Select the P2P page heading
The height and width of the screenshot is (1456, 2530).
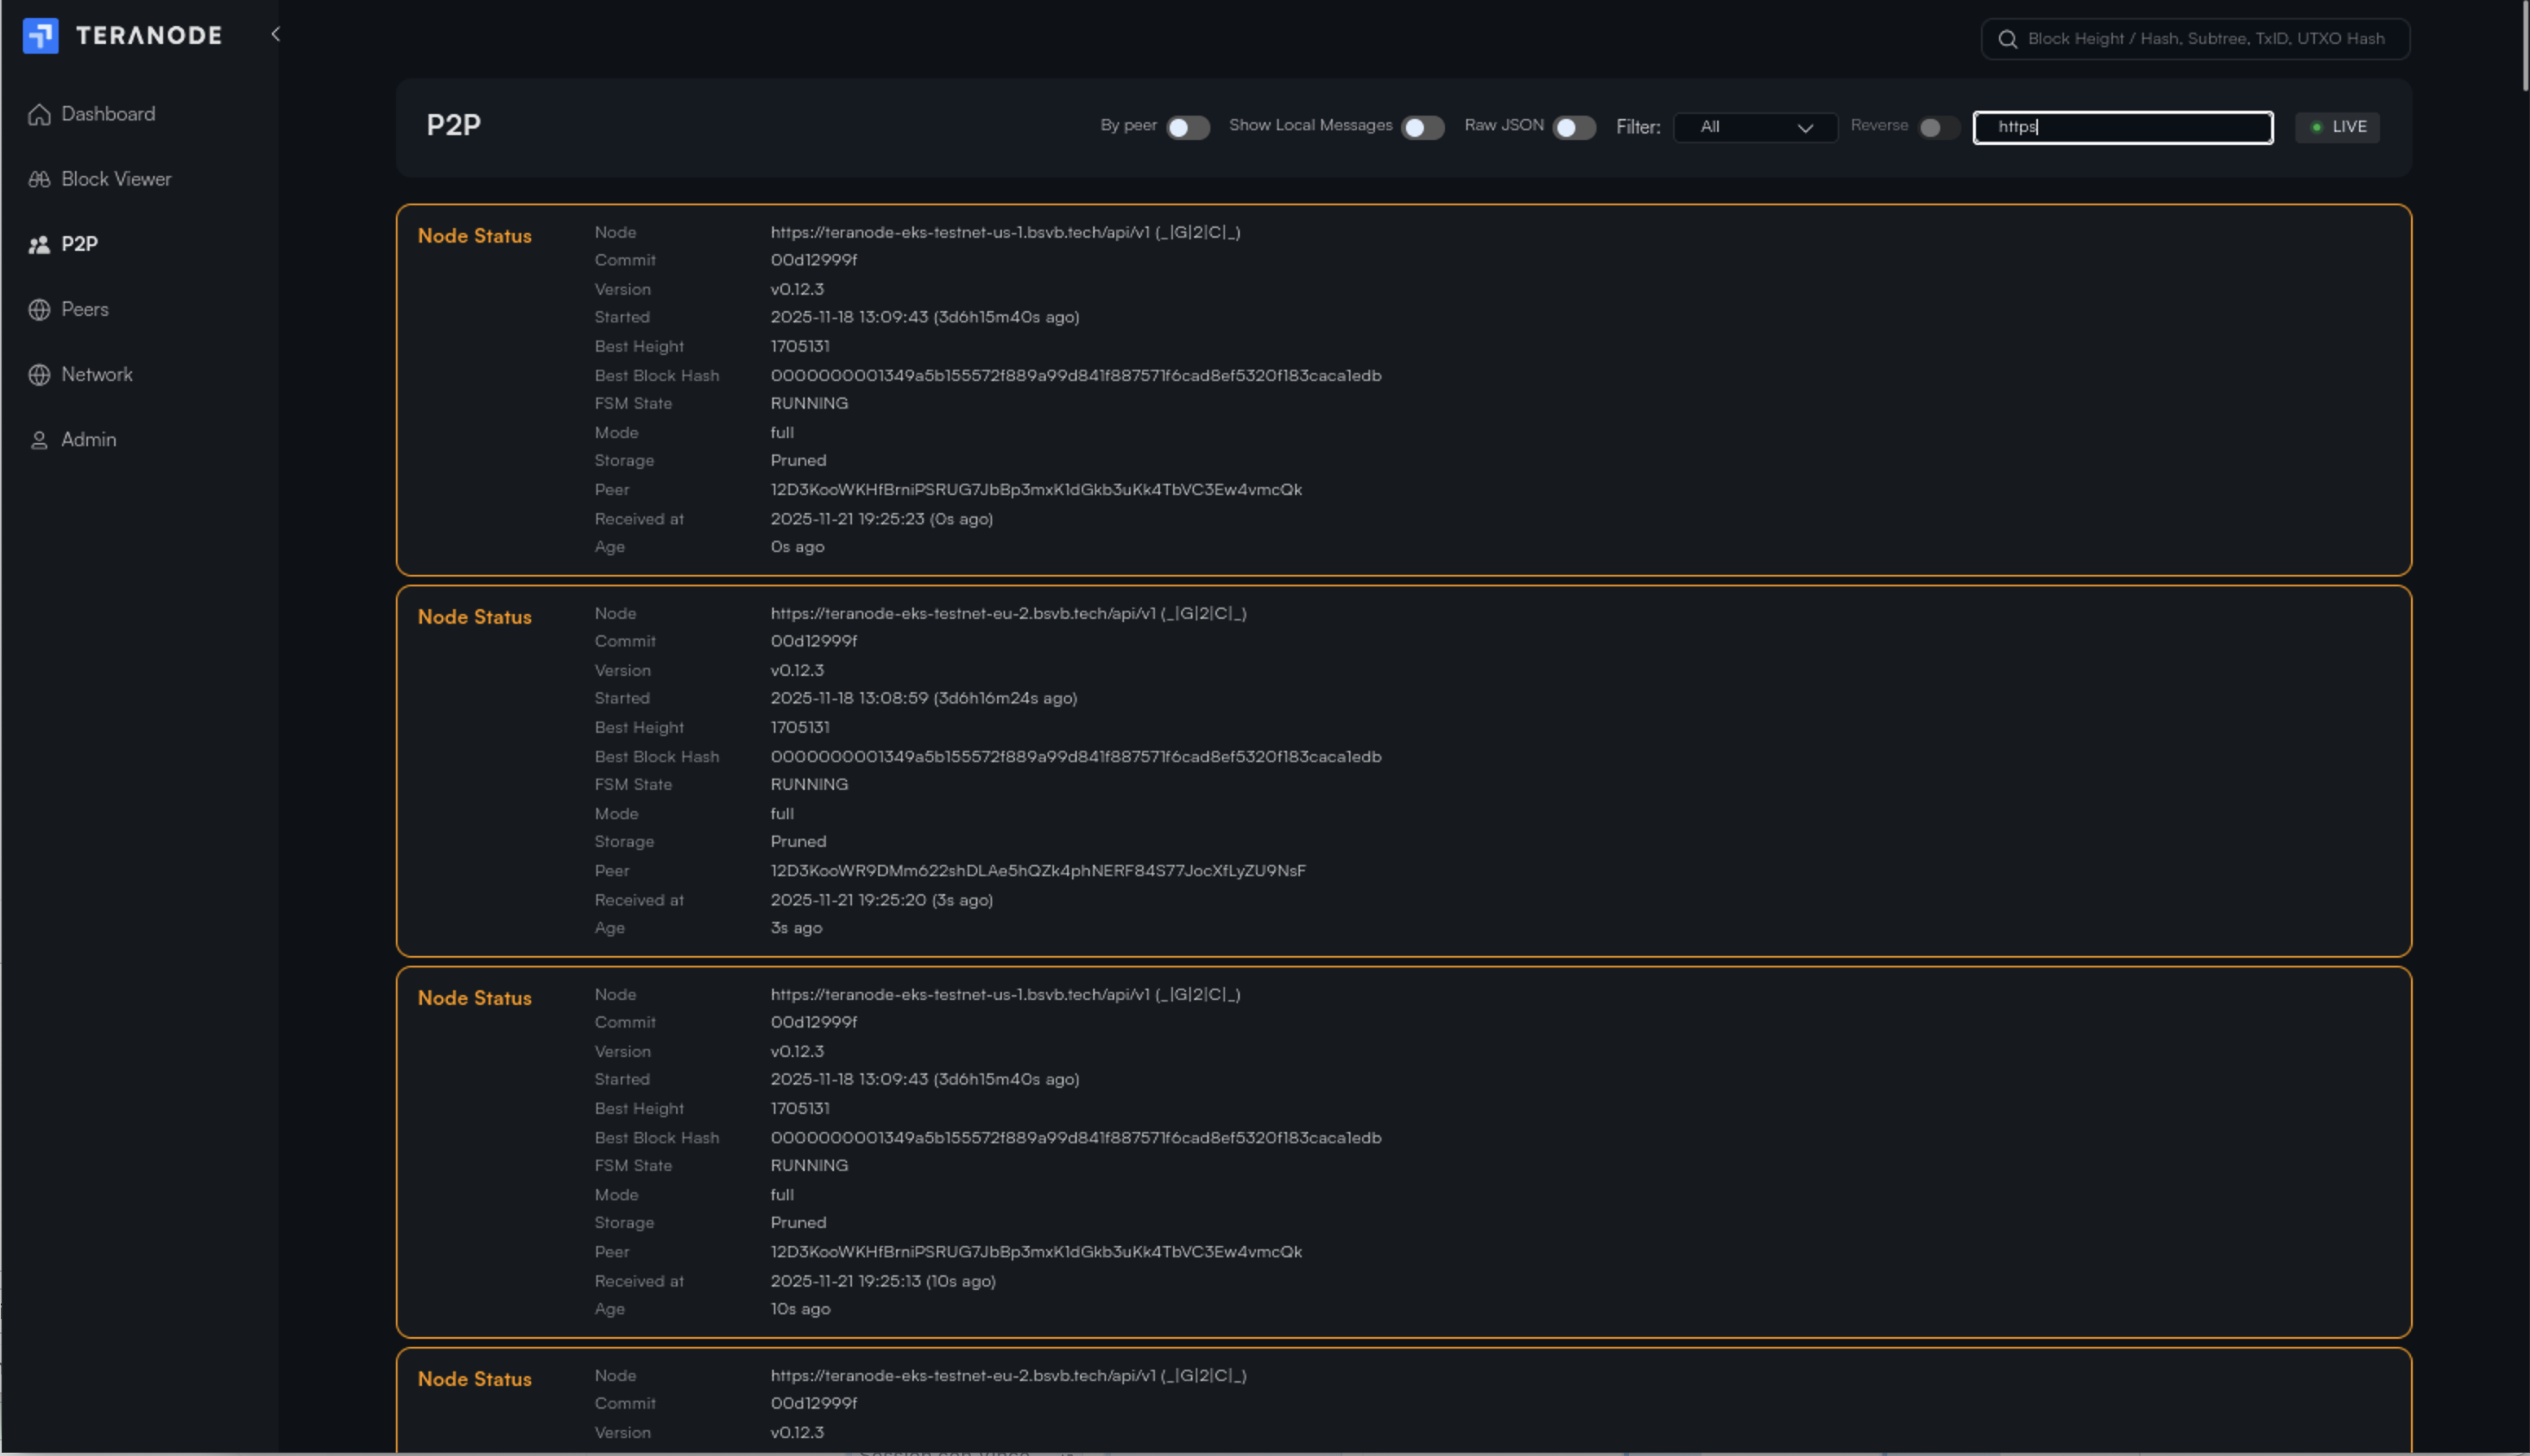tap(453, 126)
